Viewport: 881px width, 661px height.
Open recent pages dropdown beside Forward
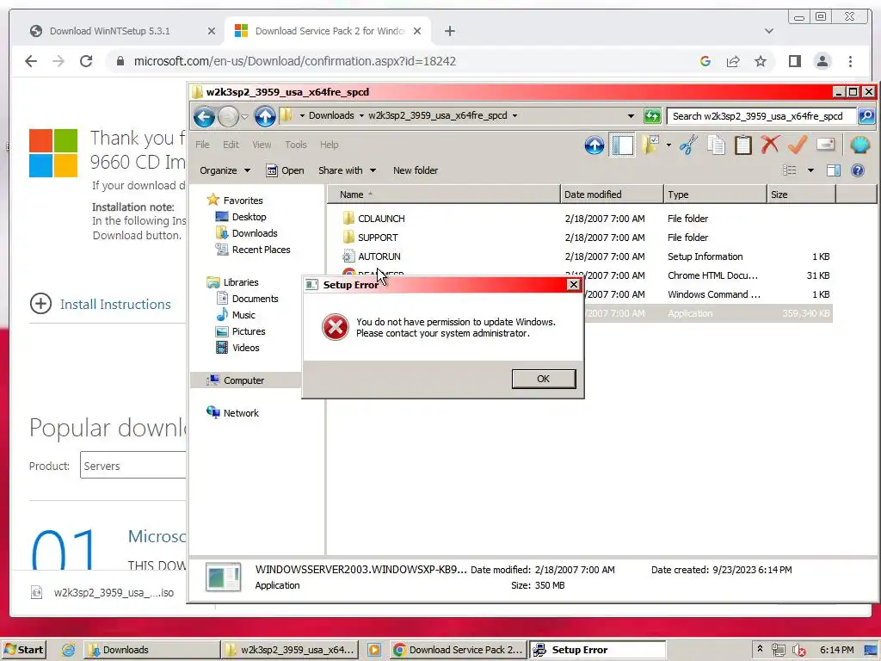245,117
